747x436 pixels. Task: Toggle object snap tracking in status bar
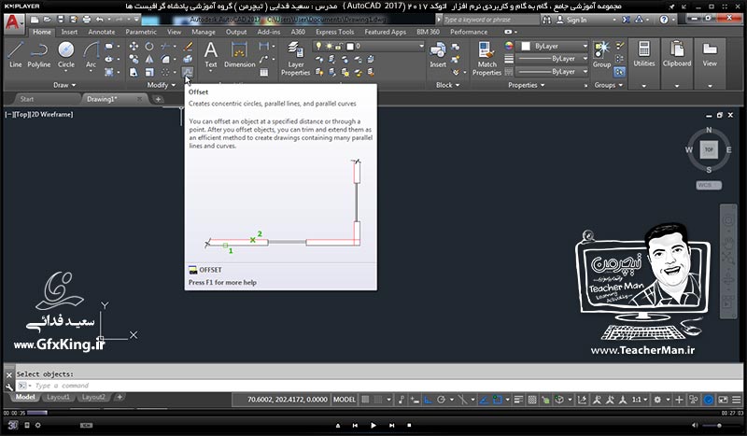pos(485,400)
